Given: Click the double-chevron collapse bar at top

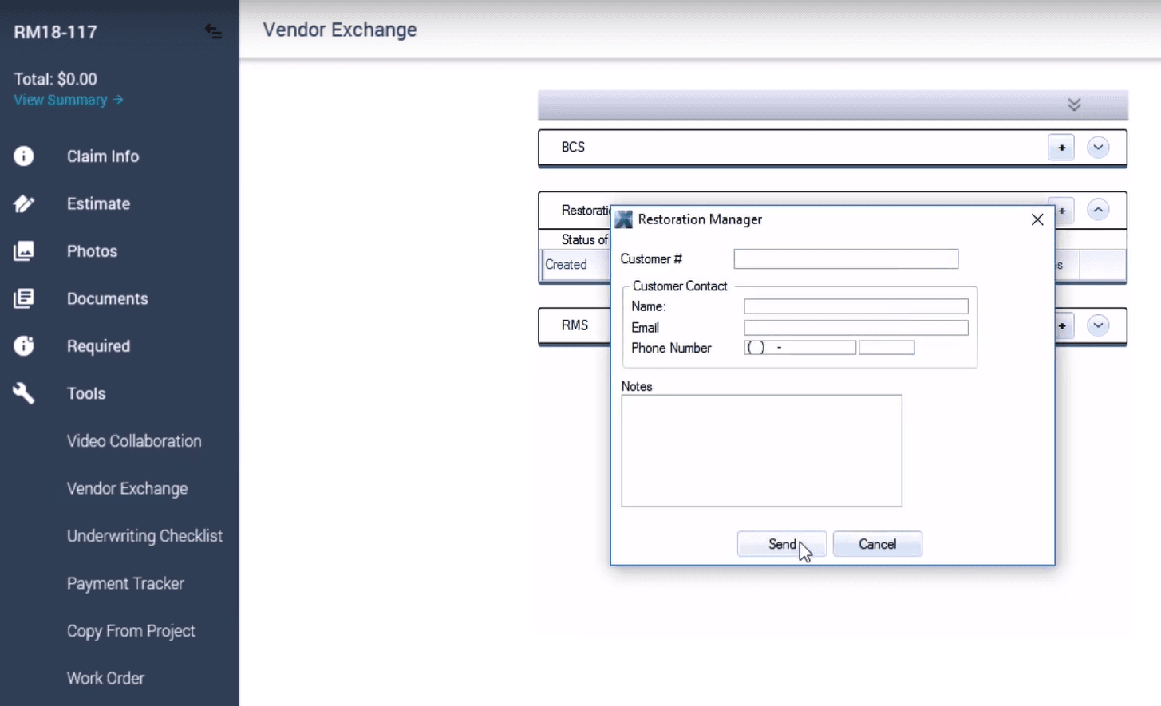Looking at the screenshot, I should 1073,105.
